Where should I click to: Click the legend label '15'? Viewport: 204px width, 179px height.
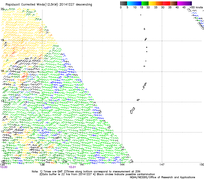[141, 7]
